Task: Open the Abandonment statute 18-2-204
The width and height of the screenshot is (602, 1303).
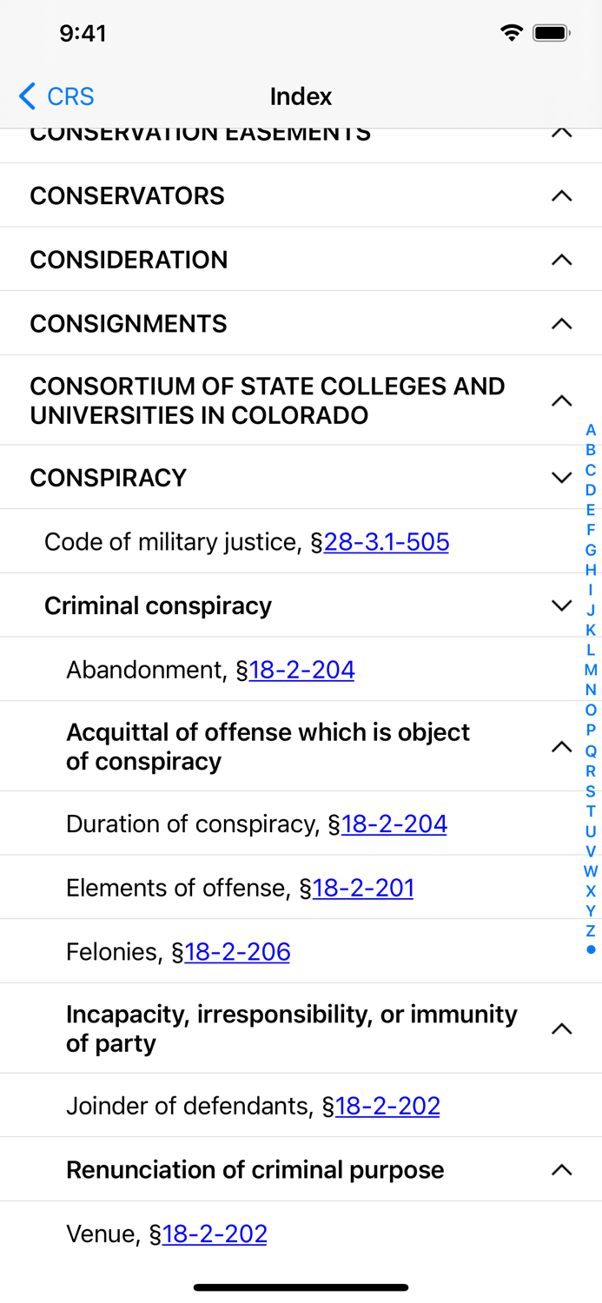Action: coord(301,670)
